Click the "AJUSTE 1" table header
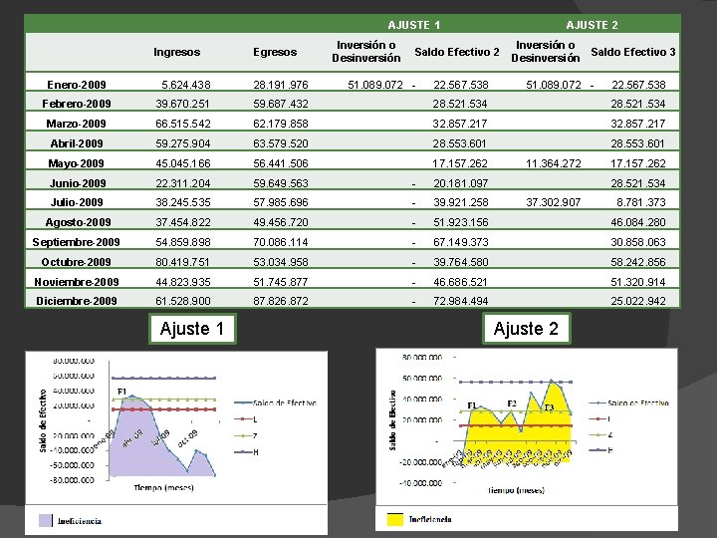Screen dimensions: 717x538 point(414,25)
